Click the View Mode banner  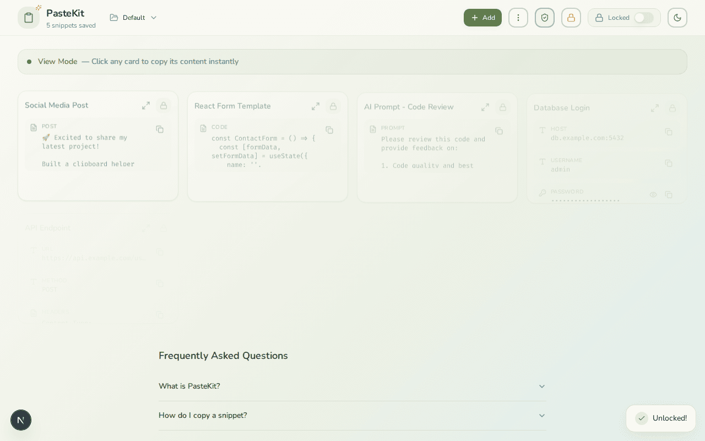coord(352,62)
